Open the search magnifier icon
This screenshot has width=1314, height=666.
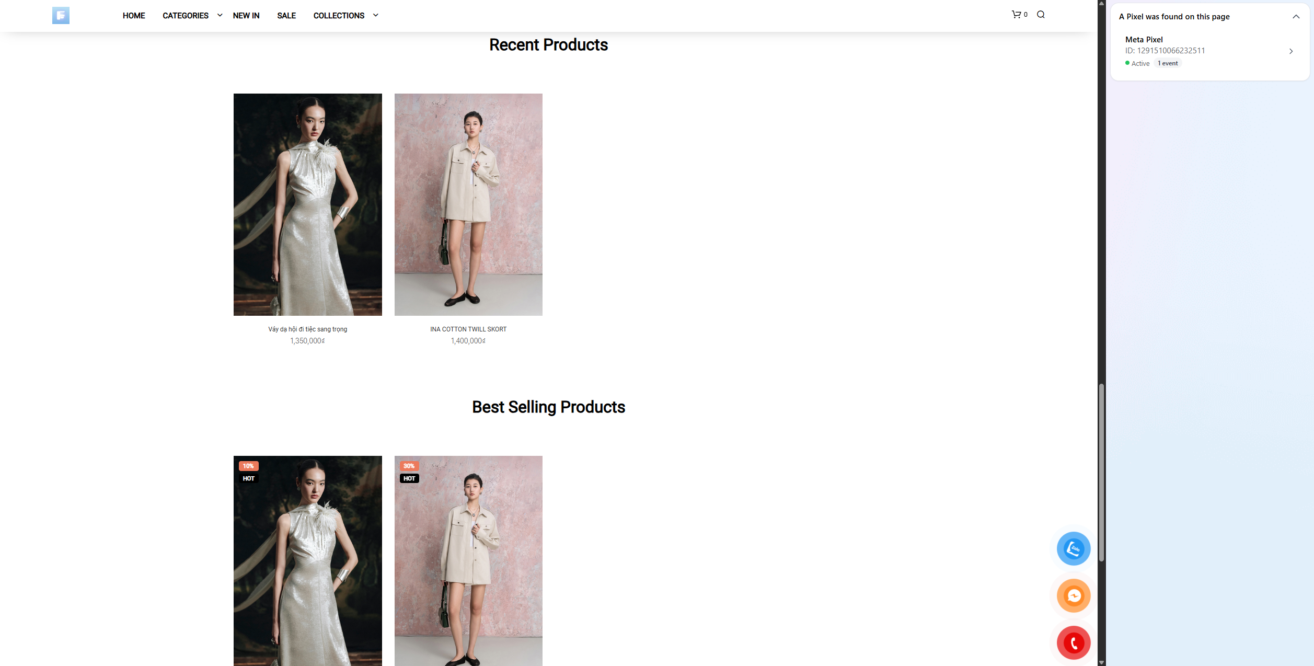(x=1041, y=15)
